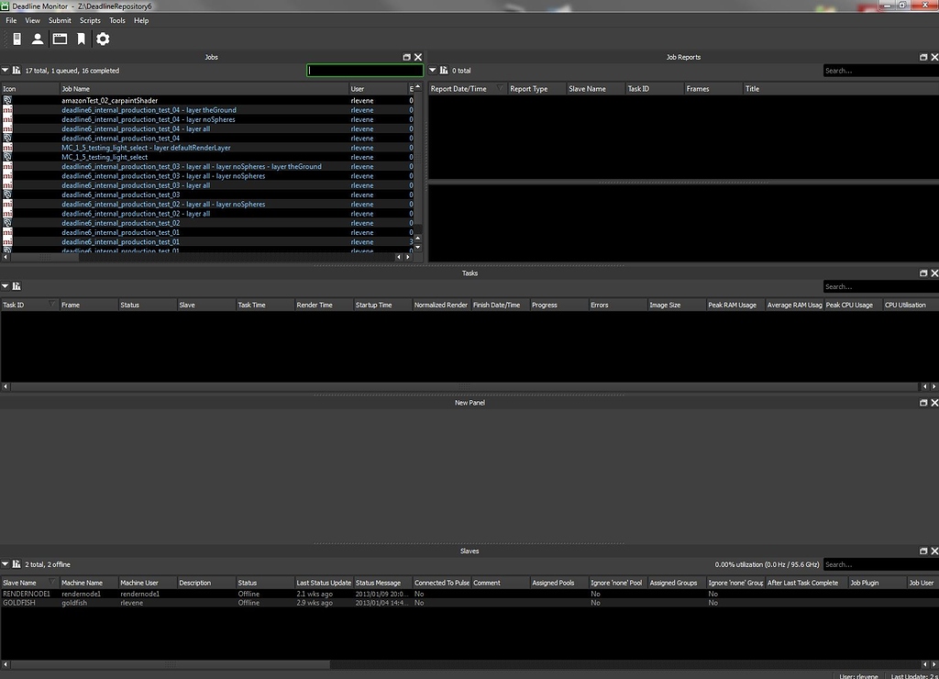
Task: Float the Job Reports panel
Action: tap(923, 57)
